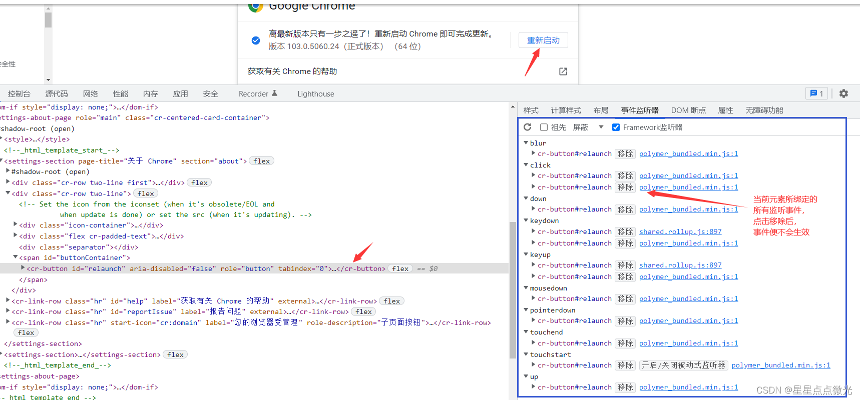Collapse the mousedown event group
860x400 pixels.
pos(526,288)
